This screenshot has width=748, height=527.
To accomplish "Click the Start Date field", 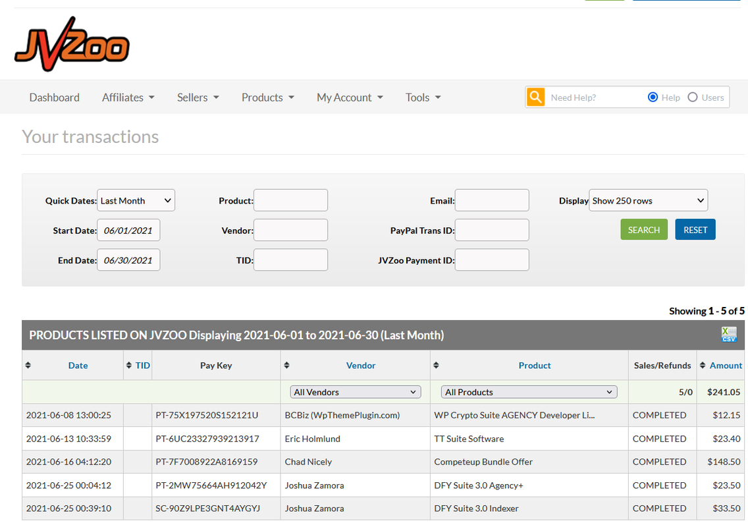I will [129, 230].
